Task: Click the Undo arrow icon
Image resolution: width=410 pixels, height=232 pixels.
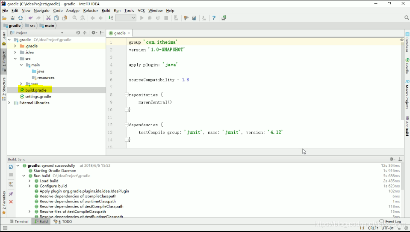Action: pyautogui.click(x=30, y=18)
